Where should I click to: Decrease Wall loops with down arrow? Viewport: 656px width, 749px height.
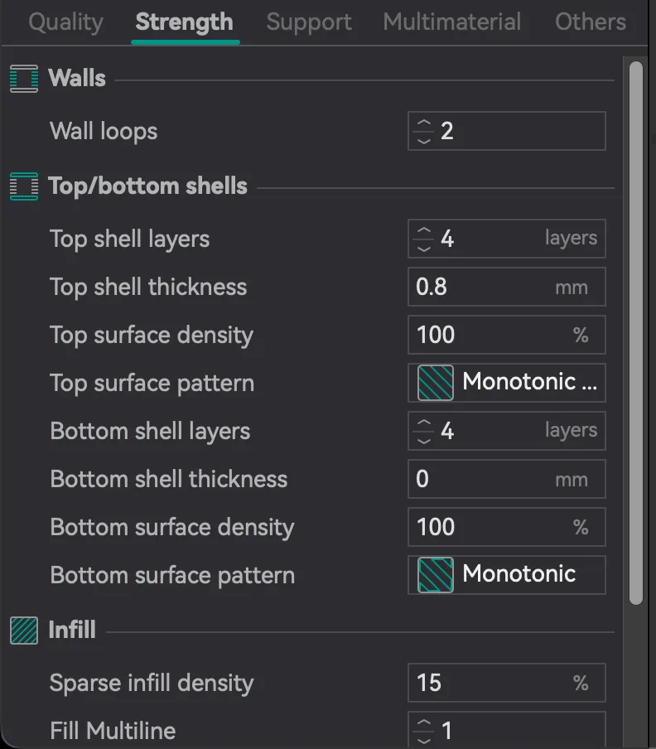click(x=424, y=140)
